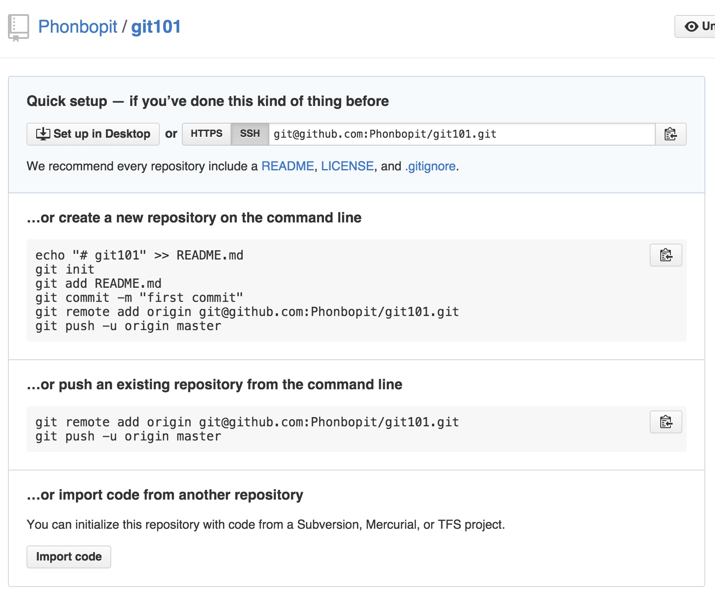Click the clone URL text field
715x602 pixels.
click(462, 134)
